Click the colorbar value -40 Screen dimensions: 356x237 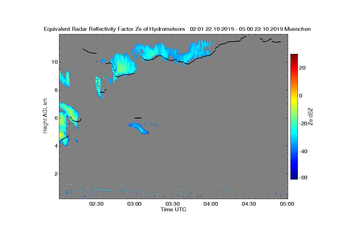(303, 151)
